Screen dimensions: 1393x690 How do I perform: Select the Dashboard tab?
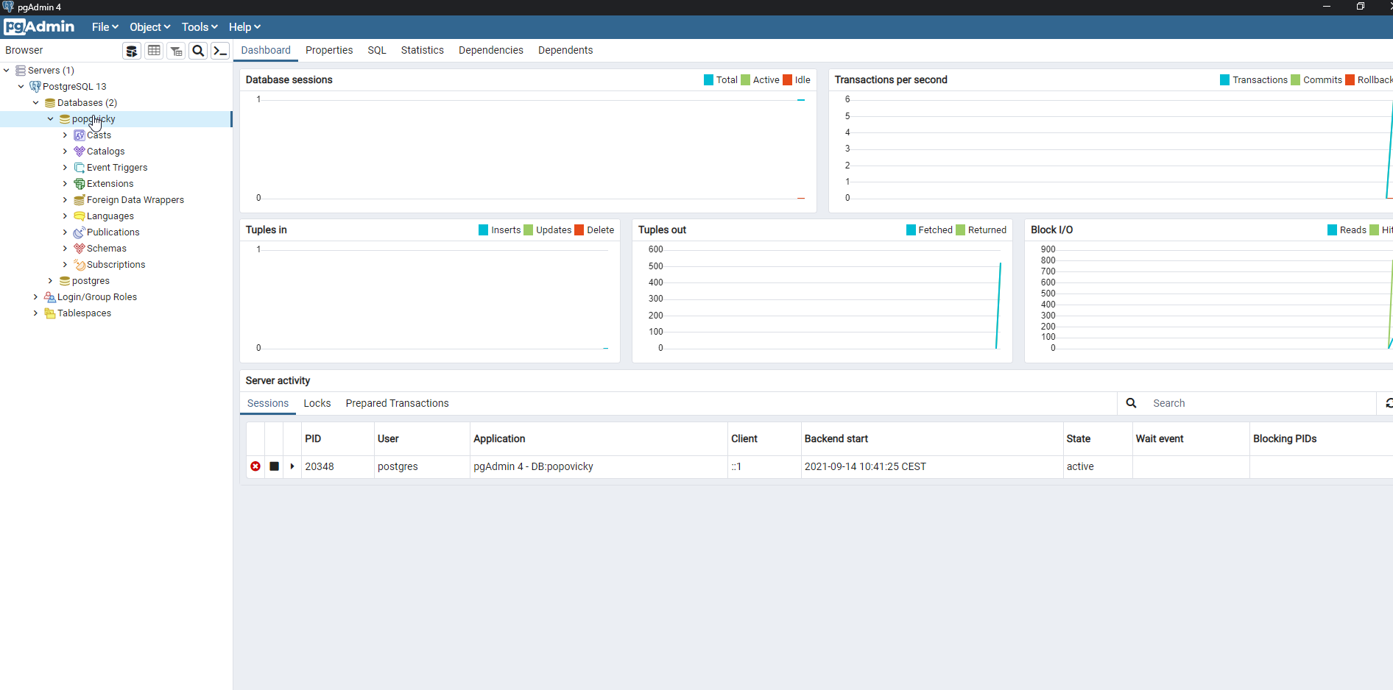(266, 50)
